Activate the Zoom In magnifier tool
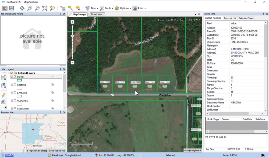 [29, 8]
